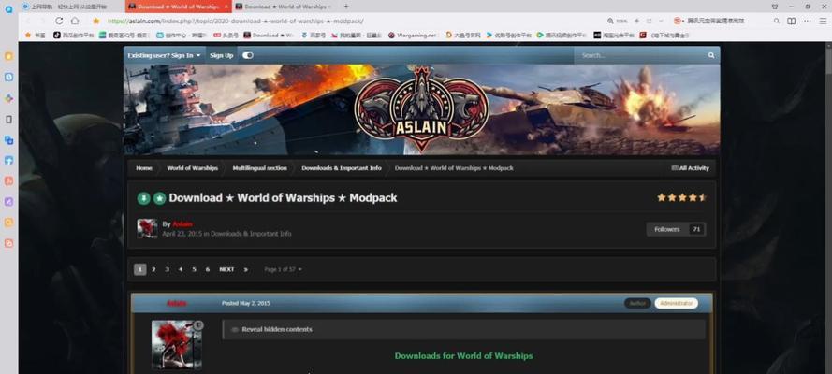Click the double-arrow last page icon
The height and width of the screenshot is (374, 832).
click(245, 269)
